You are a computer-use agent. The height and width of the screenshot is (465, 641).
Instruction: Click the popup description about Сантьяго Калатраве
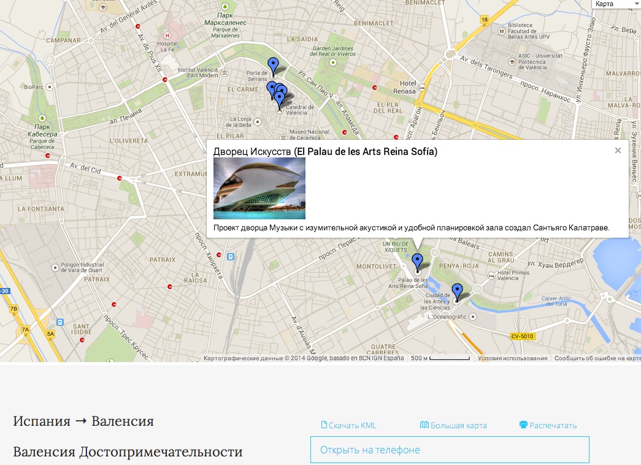[411, 228]
